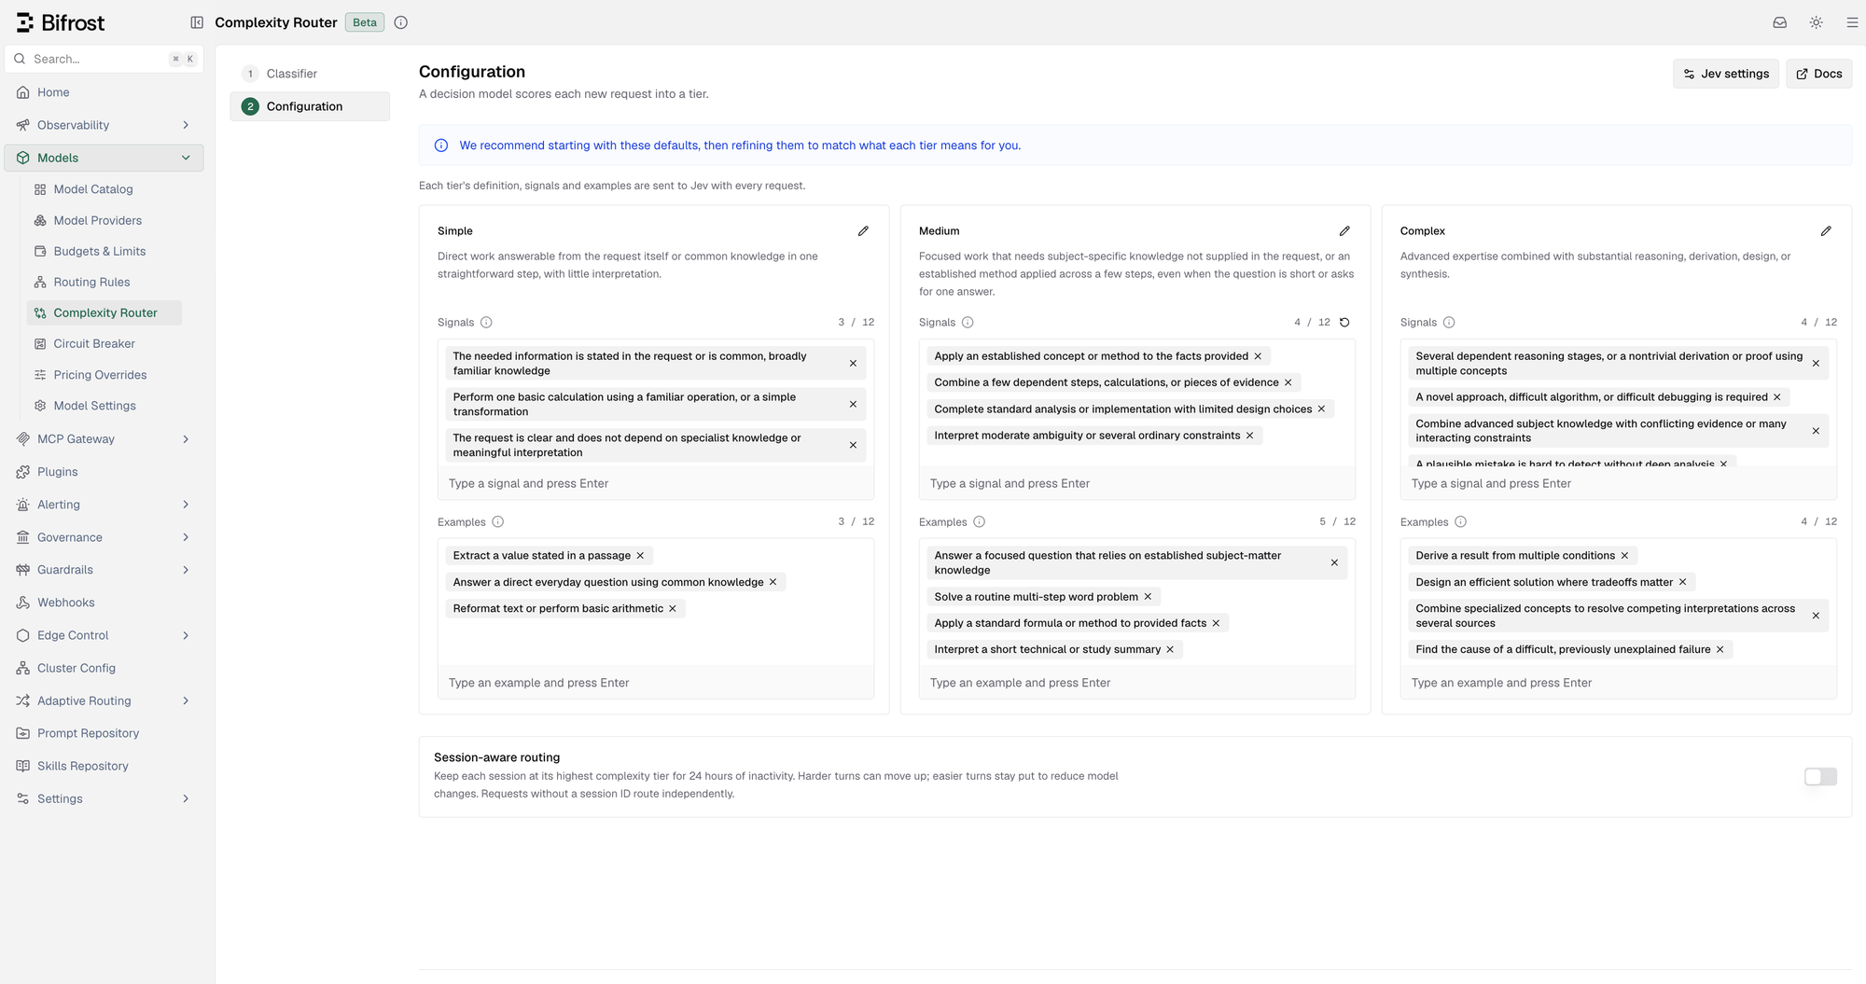Open Circuit Breaker in sidebar
The image size is (1866, 984).
[104, 344]
